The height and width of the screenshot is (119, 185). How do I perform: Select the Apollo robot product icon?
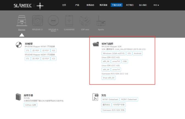coord(101,21)
